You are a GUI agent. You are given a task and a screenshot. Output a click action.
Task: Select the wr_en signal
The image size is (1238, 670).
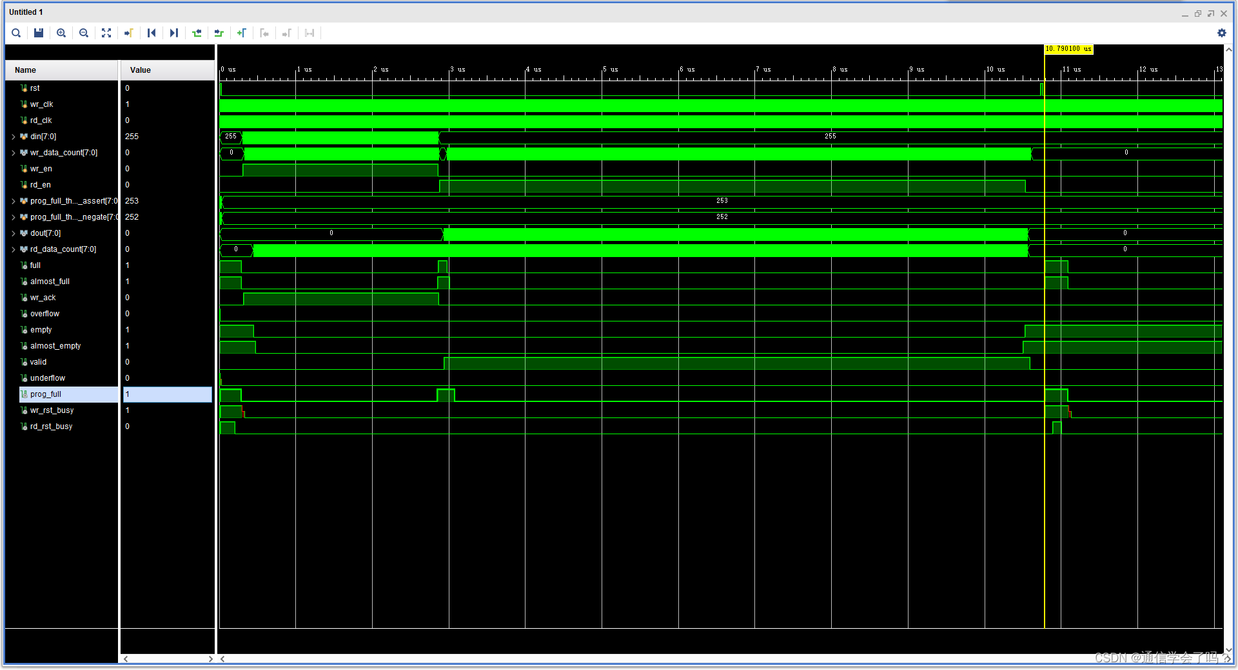point(41,169)
